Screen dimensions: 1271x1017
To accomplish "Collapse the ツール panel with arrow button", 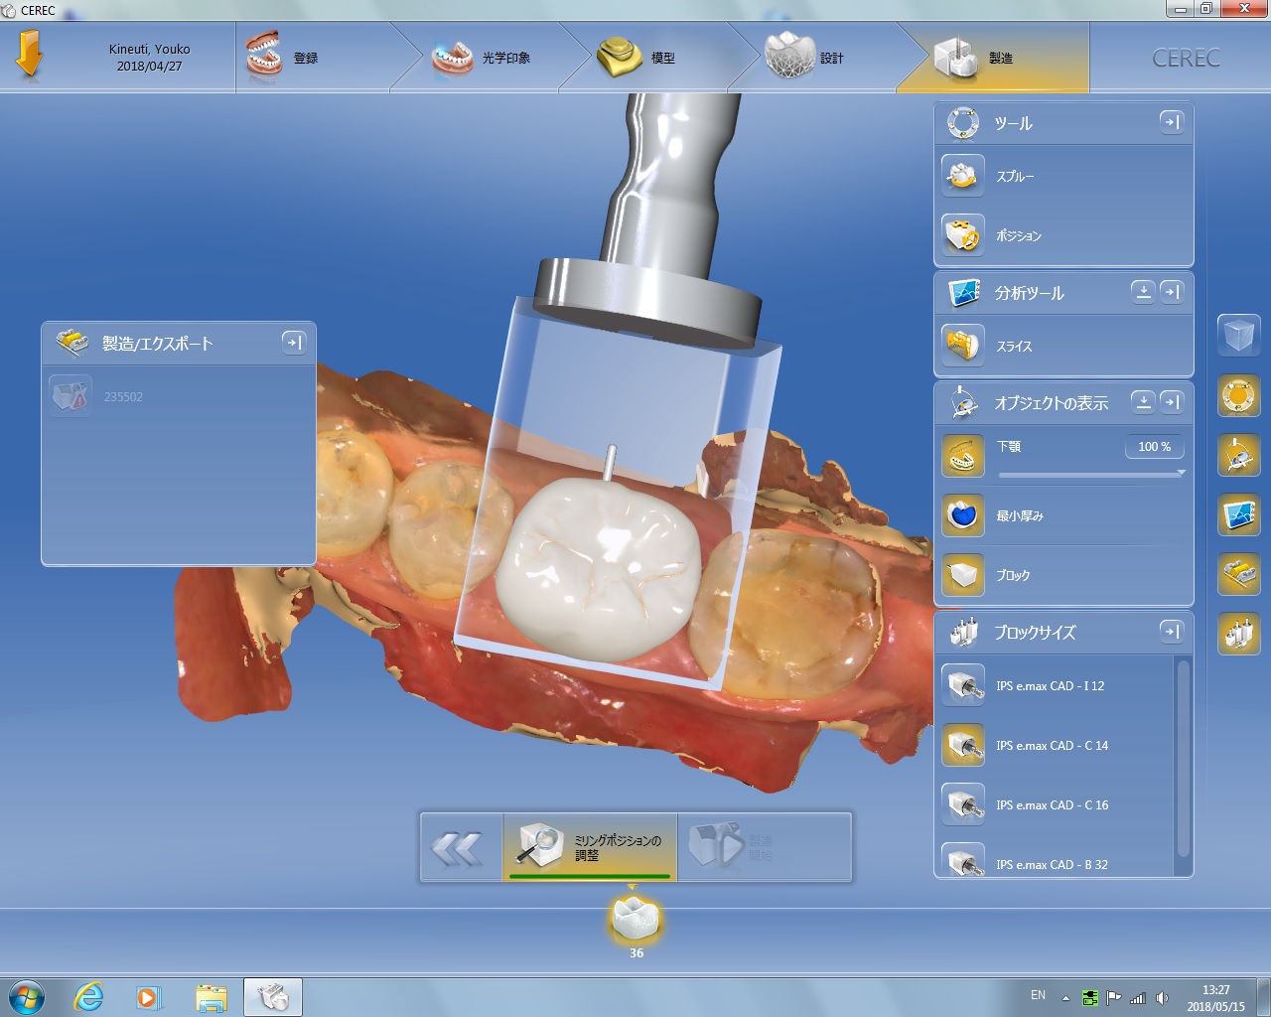I will (x=1172, y=121).
